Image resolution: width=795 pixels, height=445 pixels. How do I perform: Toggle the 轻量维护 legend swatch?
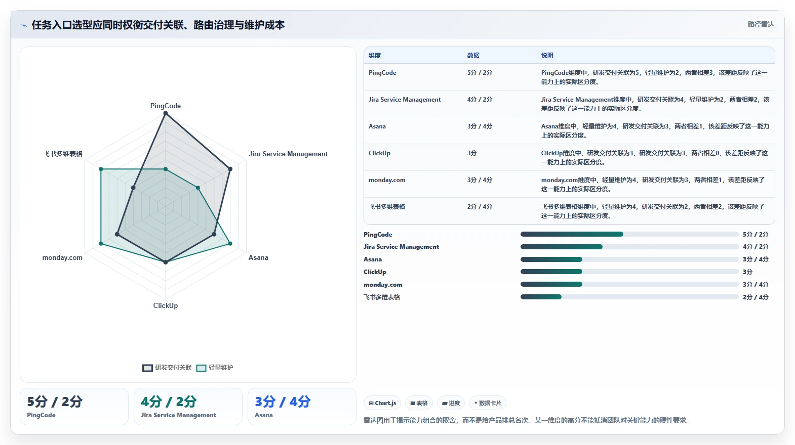click(201, 368)
